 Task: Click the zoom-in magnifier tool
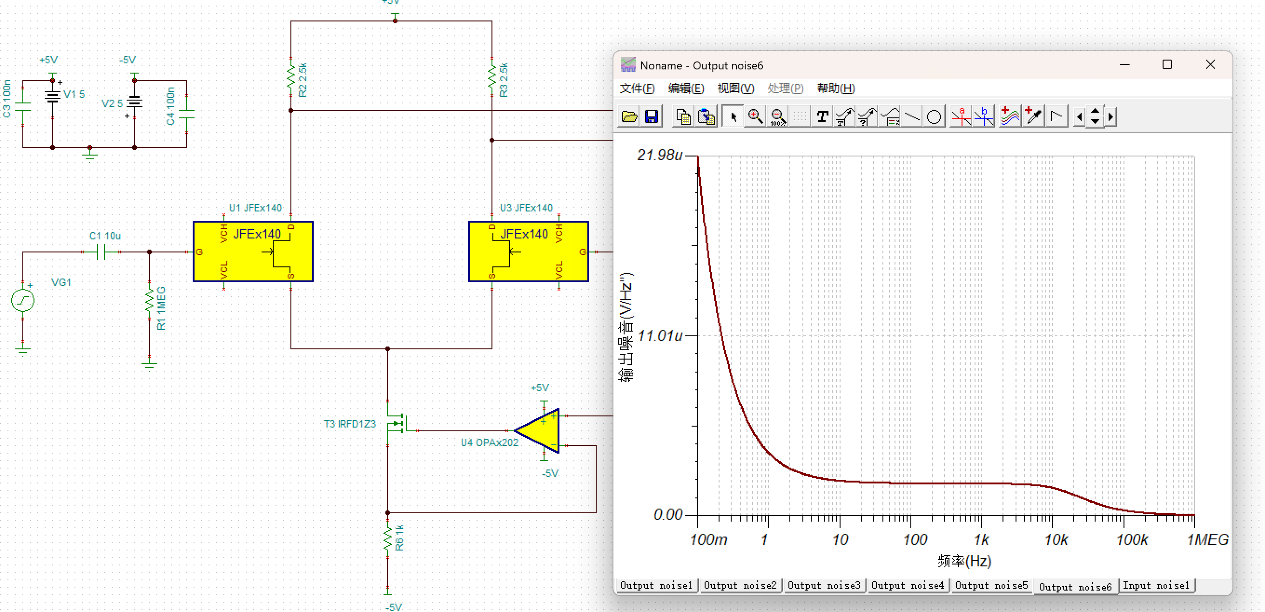[x=755, y=117]
